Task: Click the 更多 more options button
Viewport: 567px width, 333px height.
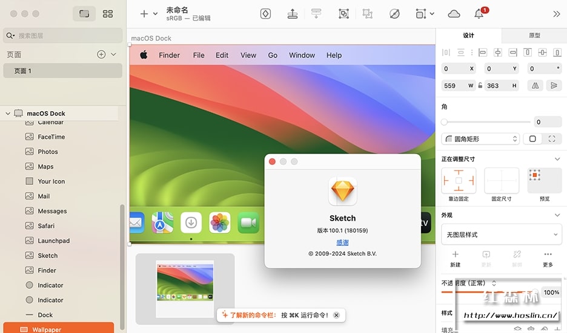Action: (548, 259)
